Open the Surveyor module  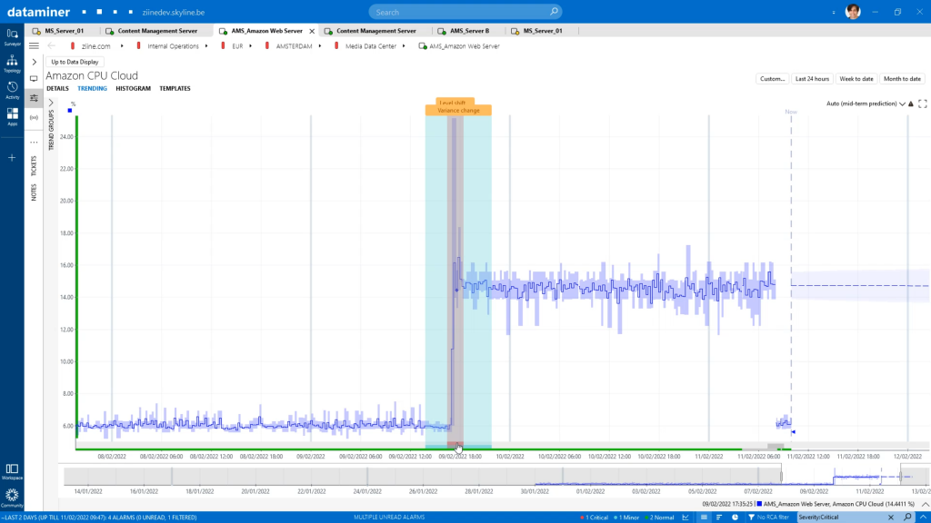coord(12,36)
